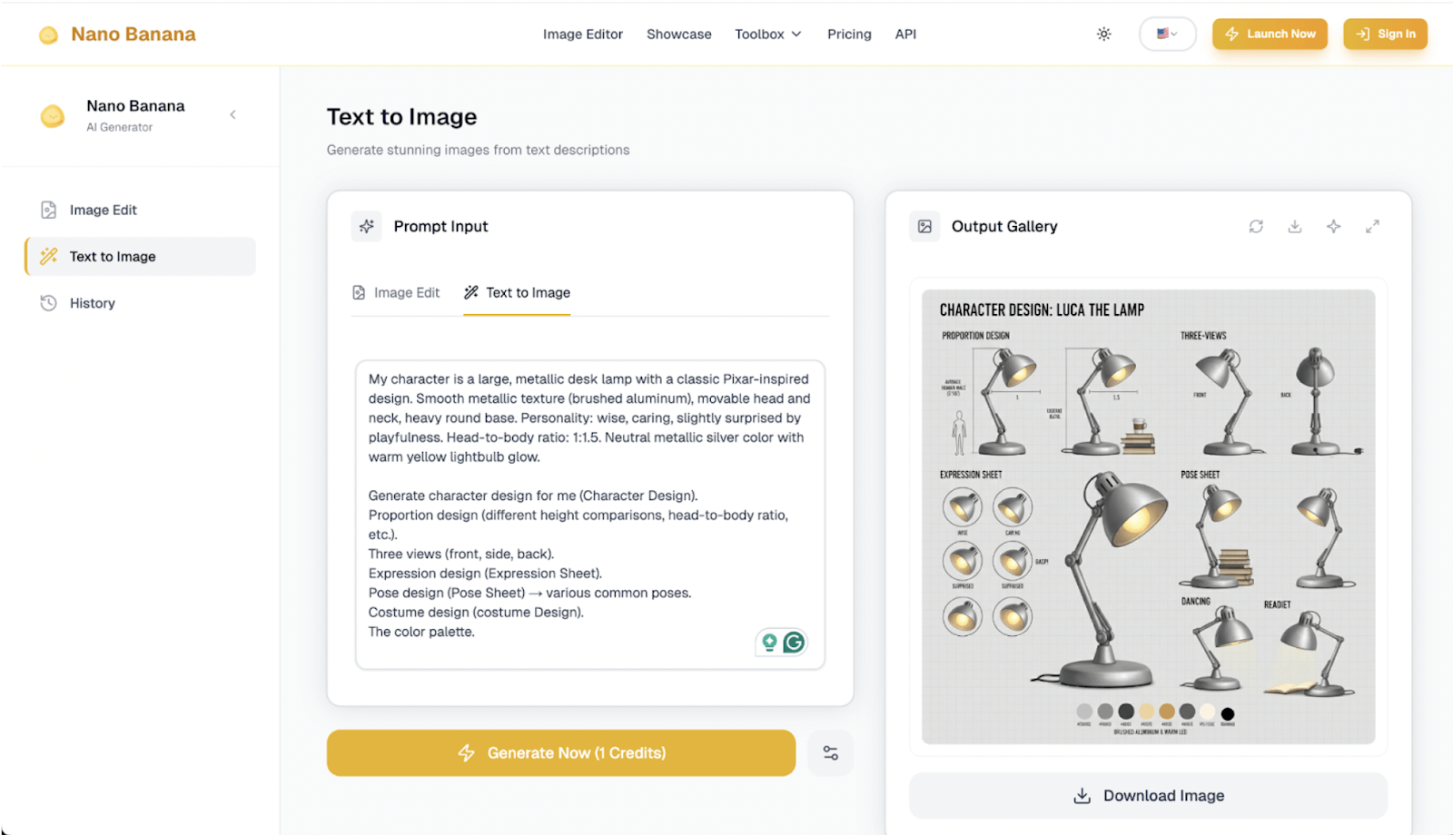Click the download icon in Output Gallery header
Screen dimensions: 1453x835
pyautogui.click(x=1295, y=226)
